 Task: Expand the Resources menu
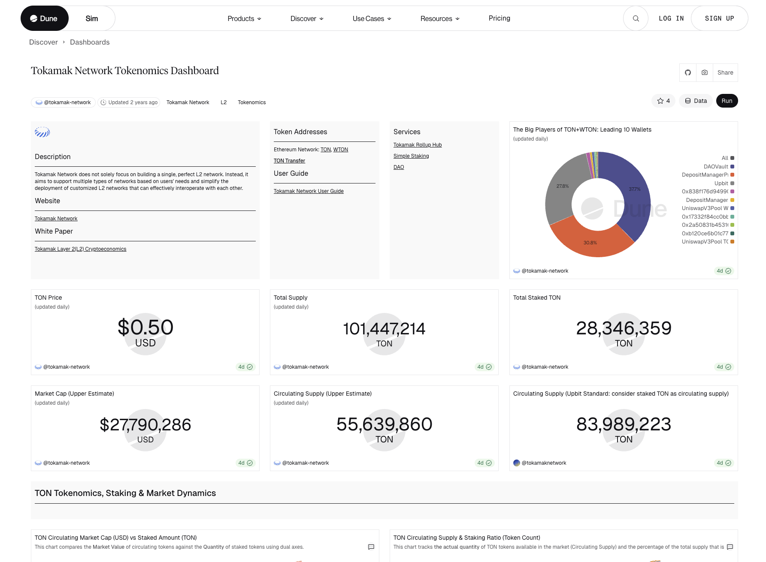(440, 18)
